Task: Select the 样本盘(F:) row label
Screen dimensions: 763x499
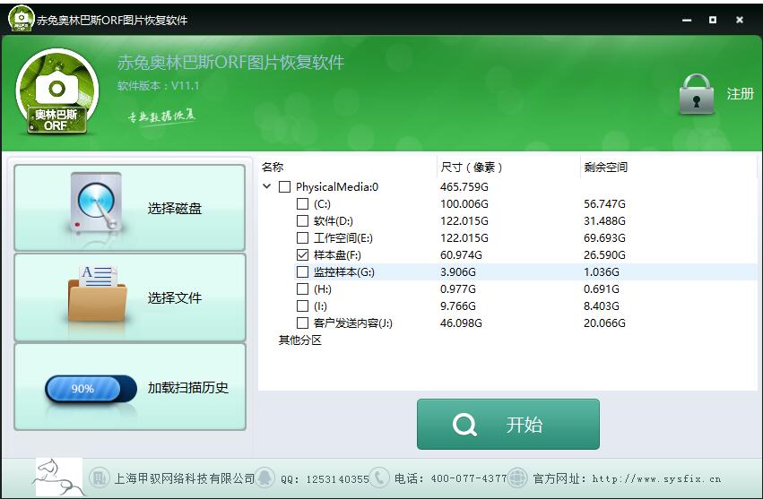Action: tap(337, 254)
